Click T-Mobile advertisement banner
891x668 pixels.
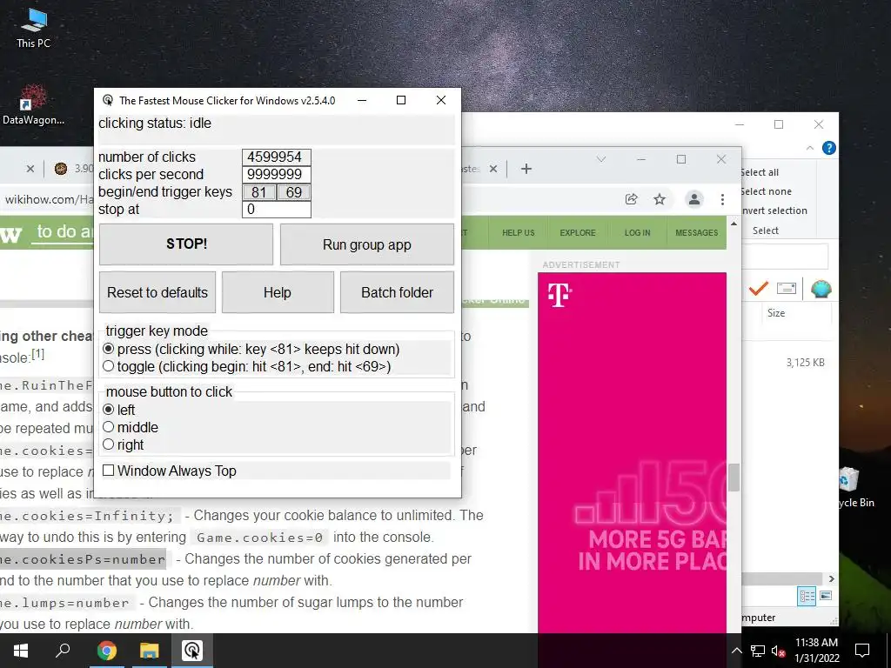click(632, 452)
